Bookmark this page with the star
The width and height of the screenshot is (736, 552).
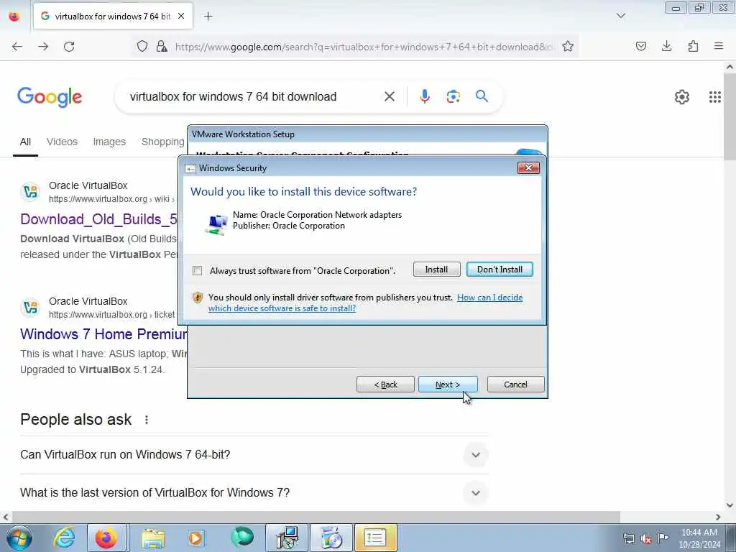point(568,46)
